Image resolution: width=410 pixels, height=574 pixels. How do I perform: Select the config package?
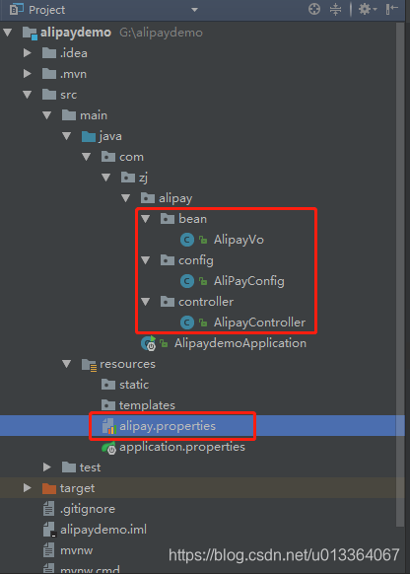pos(196,260)
